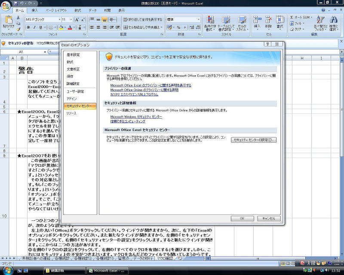Apply the yellow fill color bucket

pos(61,27)
